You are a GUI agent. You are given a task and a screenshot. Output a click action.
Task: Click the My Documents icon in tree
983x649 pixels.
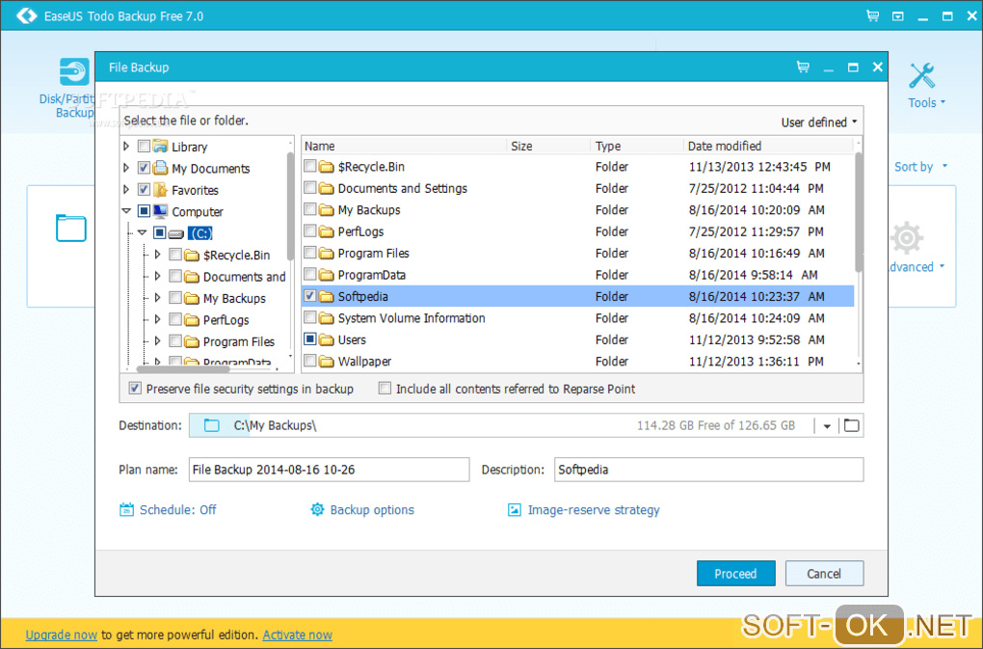coord(161,168)
